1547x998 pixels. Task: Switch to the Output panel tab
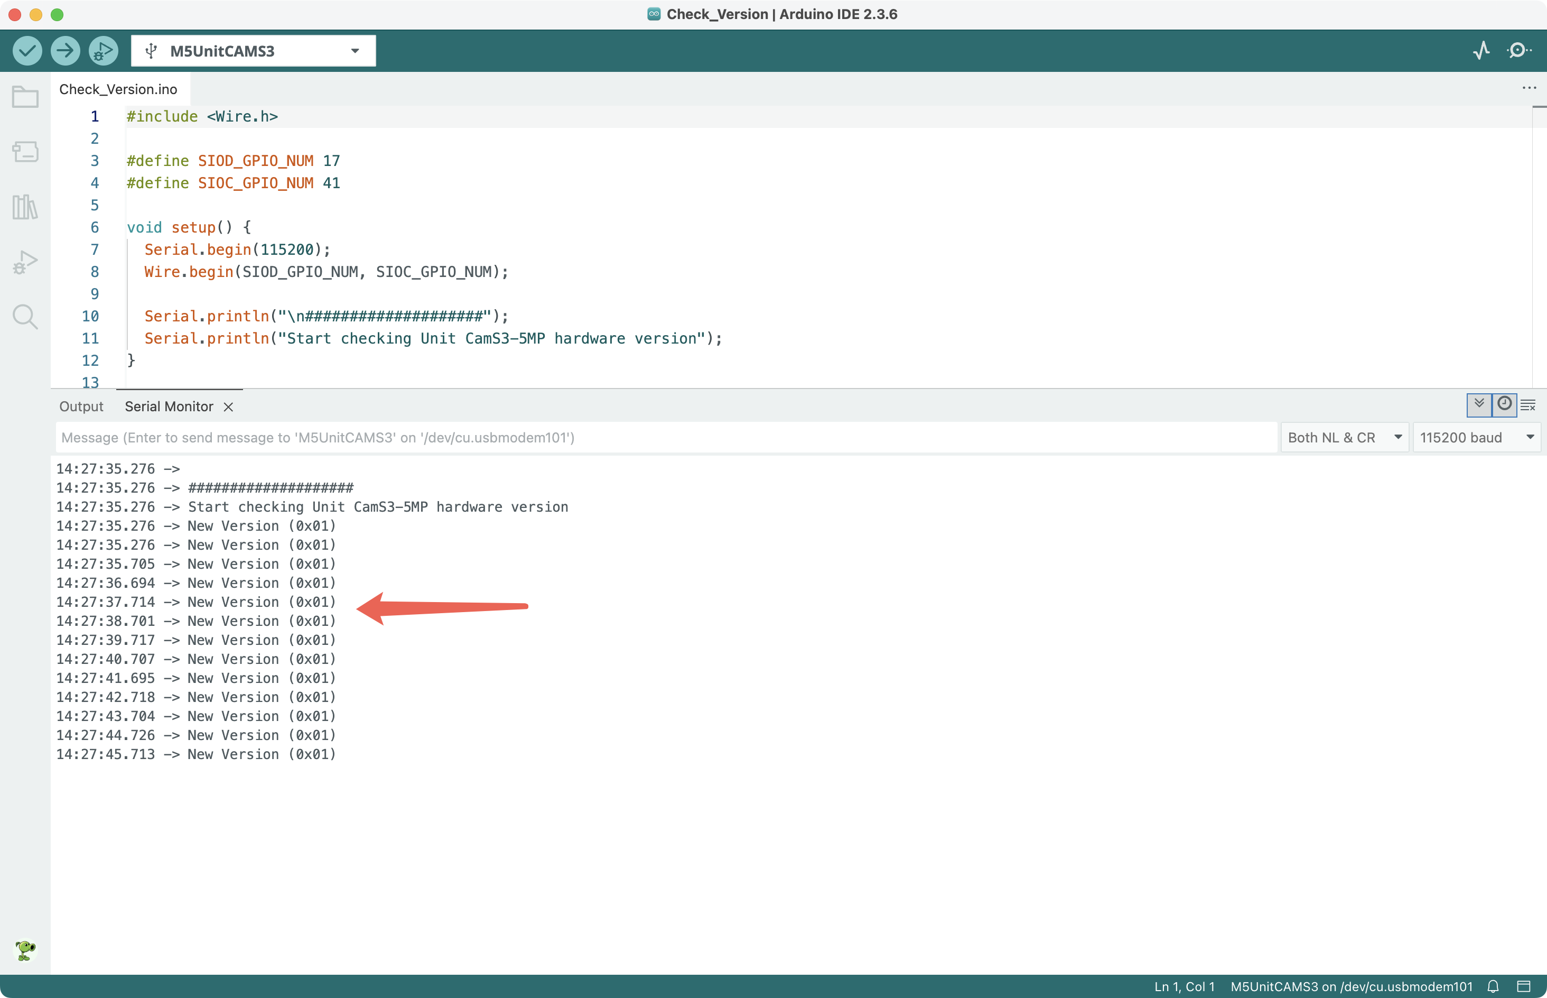81,406
